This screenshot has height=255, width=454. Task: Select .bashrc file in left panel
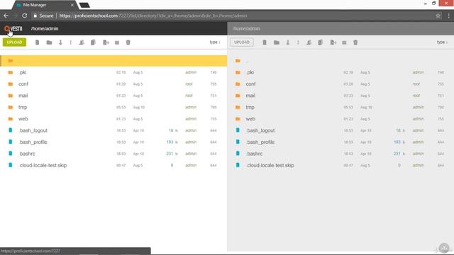pos(113,154)
